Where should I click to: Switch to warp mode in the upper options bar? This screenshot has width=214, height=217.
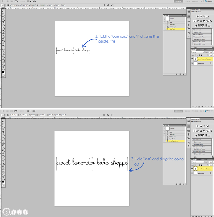(104, 5)
